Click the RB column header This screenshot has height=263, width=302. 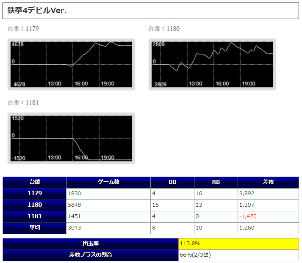[x=216, y=182]
